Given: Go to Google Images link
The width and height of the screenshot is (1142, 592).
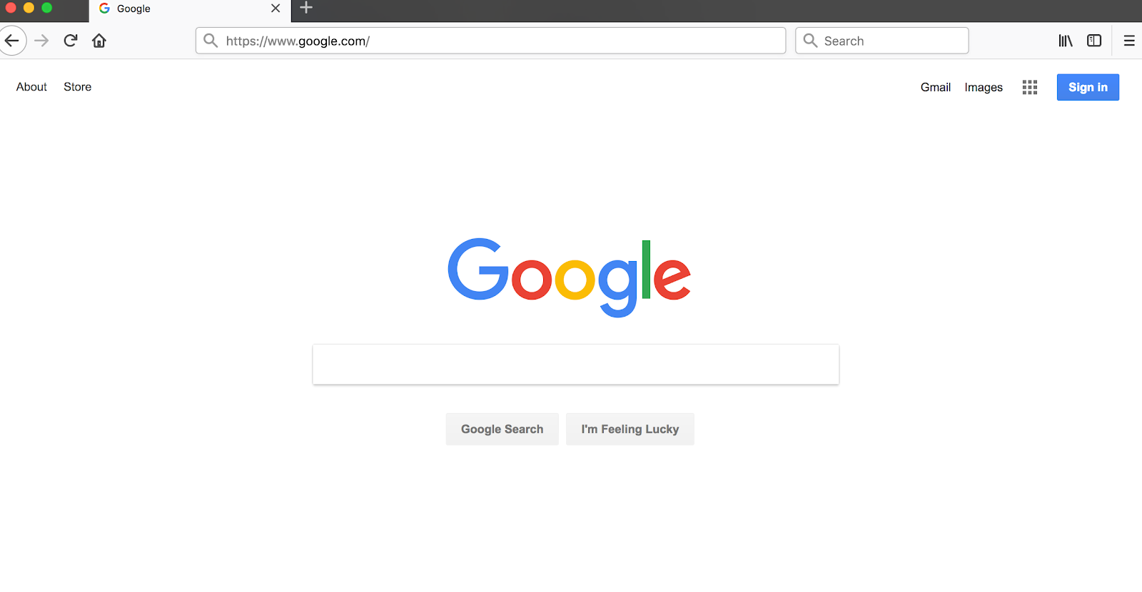Looking at the screenshot, I should point(984,87).
